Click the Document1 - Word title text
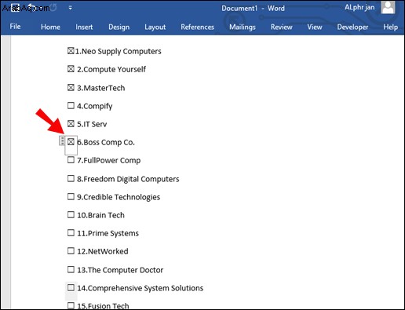 pyautogui.click(x=253, y=8)
